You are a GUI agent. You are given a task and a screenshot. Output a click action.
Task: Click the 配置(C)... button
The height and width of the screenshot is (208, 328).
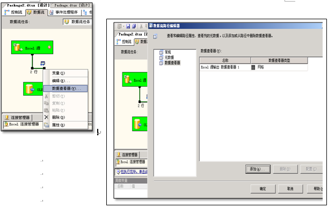312,169
